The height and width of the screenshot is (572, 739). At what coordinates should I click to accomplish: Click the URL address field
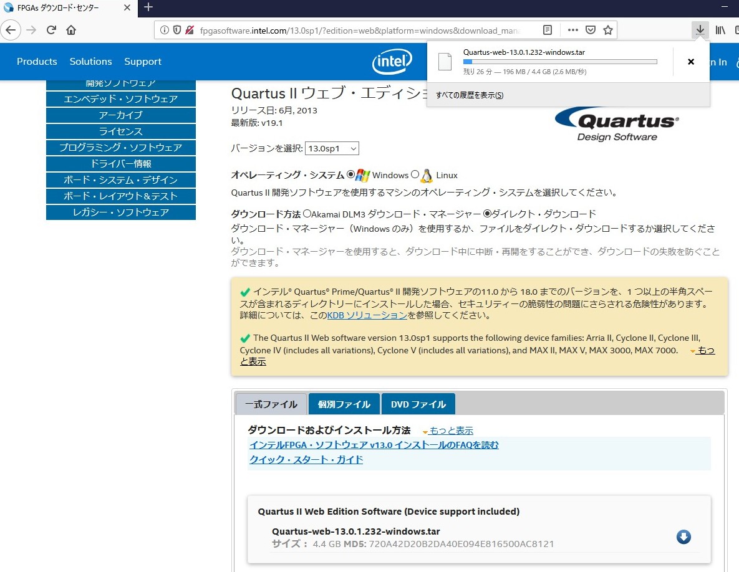[360, 30]
